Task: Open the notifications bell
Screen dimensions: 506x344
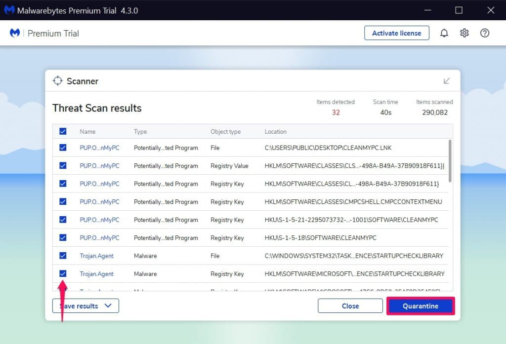Action: [x=444, y=33]
